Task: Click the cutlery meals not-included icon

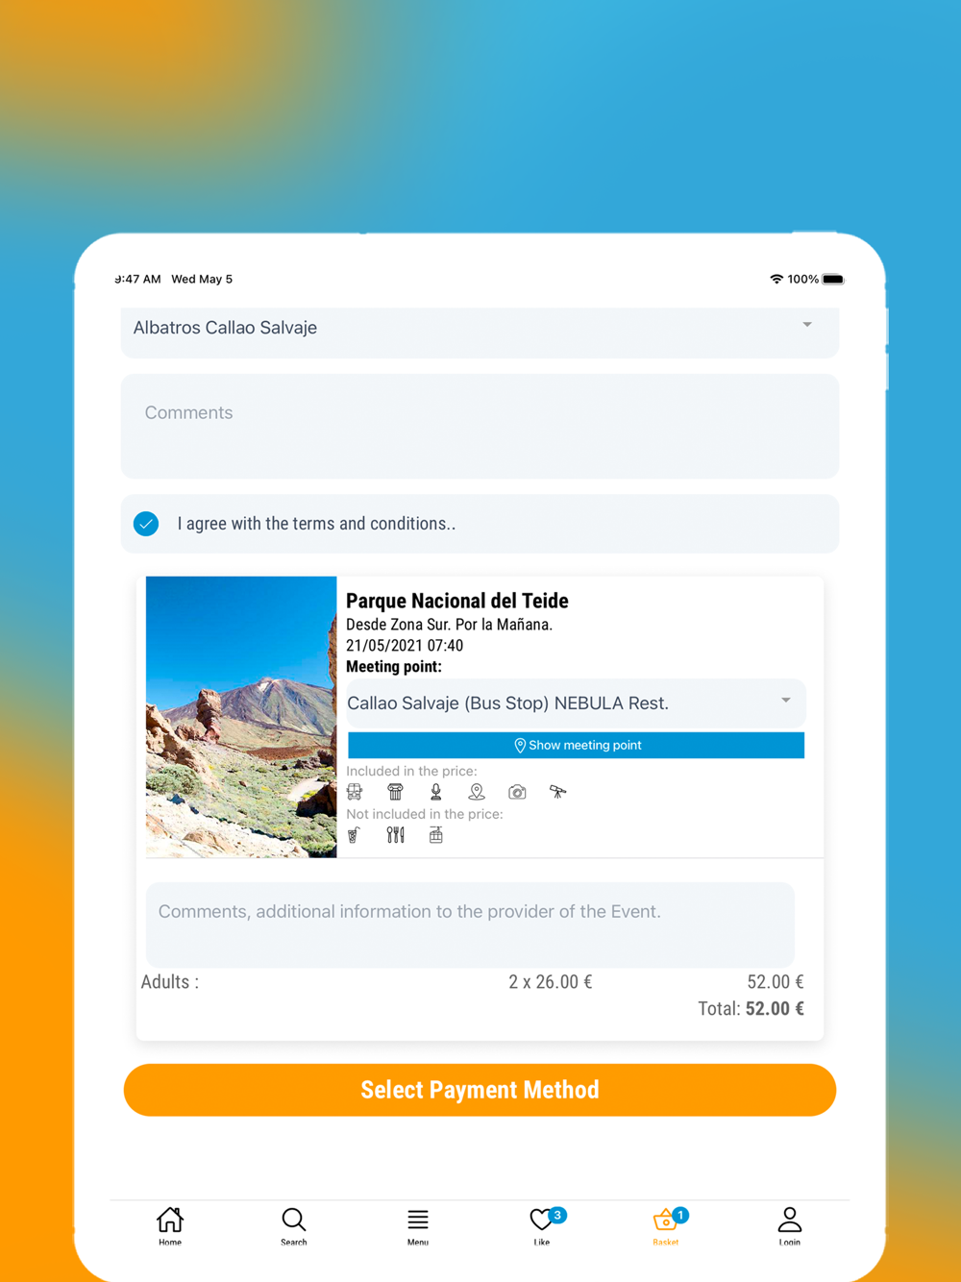Action: (x=395, y=835)
